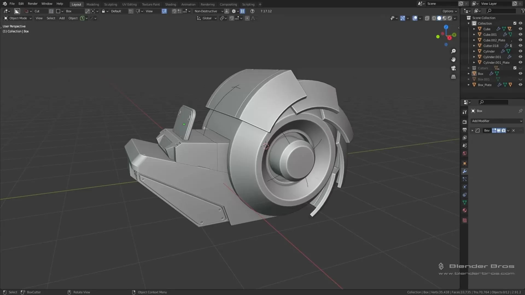Click the zoom magnifier in viewport sidebar
Screen dimensions: 525x295
tap(454, 51)
